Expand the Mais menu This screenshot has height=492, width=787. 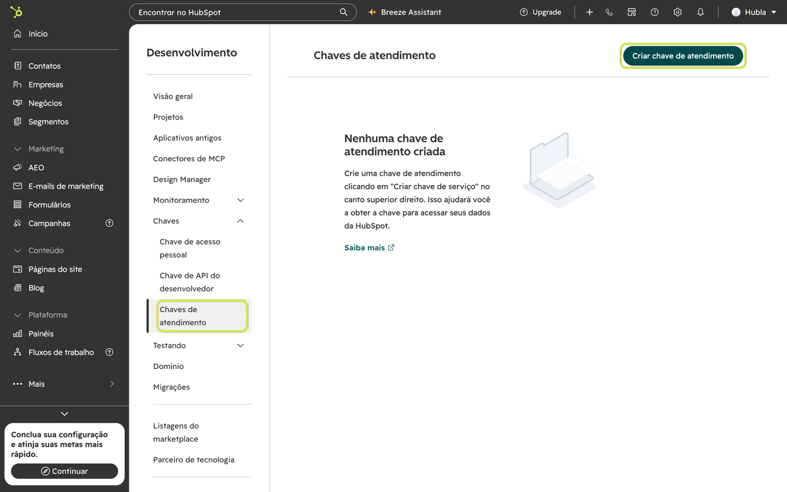(x=64, y=384)
